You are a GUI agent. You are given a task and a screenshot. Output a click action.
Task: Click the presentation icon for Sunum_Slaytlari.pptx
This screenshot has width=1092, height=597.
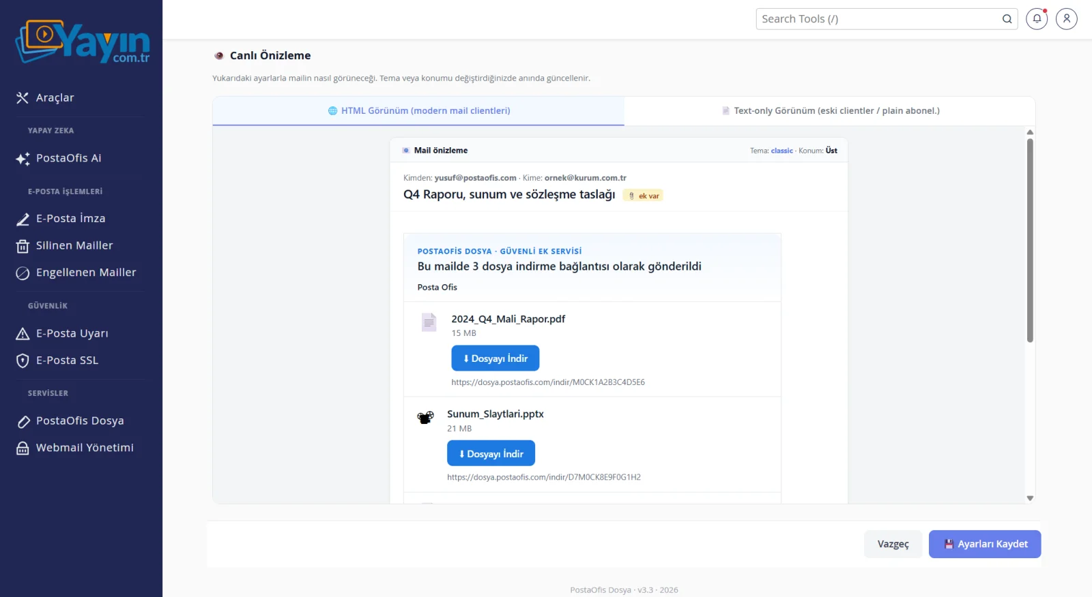tap(425, 417)
